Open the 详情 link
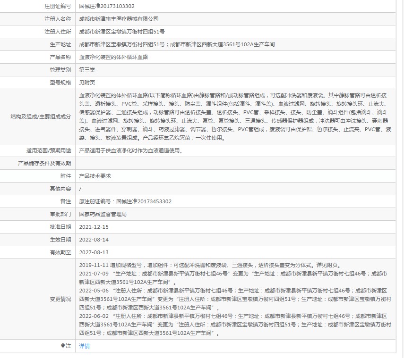The width and height of the screenshot is (404, 358). click(x=84, y=346)
